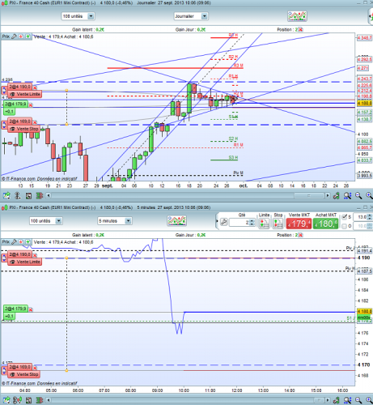Increase the quantity with Qté up stepper

252,220
